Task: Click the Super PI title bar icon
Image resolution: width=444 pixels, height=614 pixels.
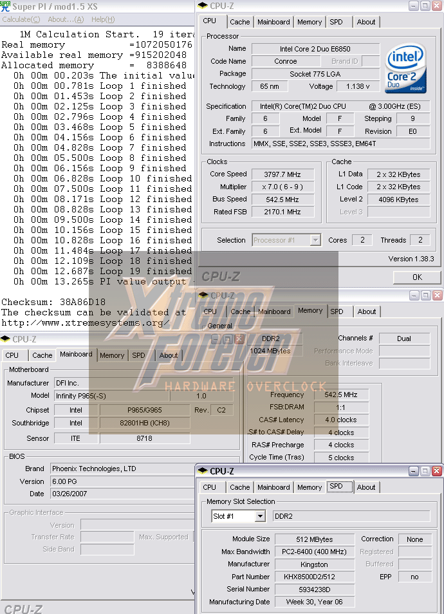Action: [x=5, y=6]
